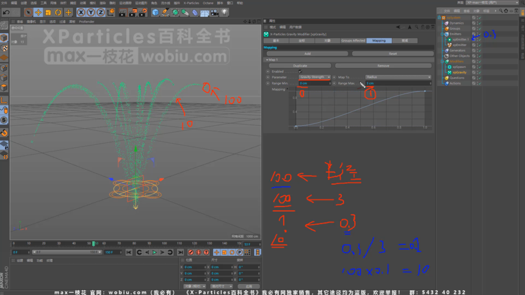Click the attribute manager search magnifier

point(416,27)
